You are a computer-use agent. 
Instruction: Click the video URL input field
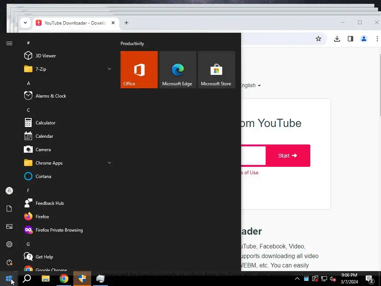pyautogui.click(x=253, y=156)
